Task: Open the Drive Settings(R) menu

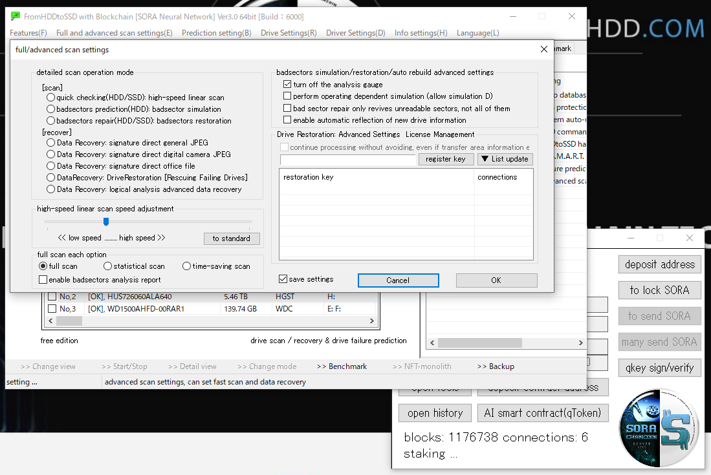Action: coord(289,33)
